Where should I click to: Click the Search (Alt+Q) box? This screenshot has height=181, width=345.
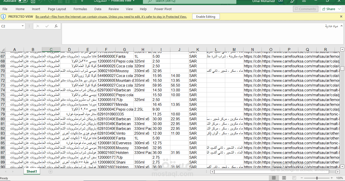(190, 1)
